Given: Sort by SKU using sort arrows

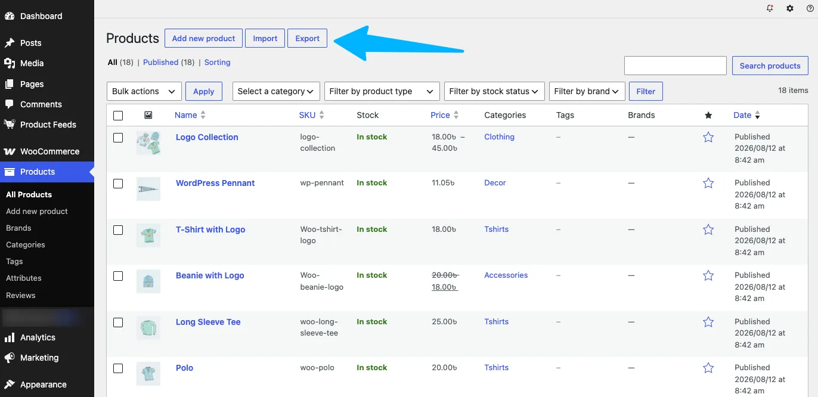Looking at the screenshot, I should 322,115.
